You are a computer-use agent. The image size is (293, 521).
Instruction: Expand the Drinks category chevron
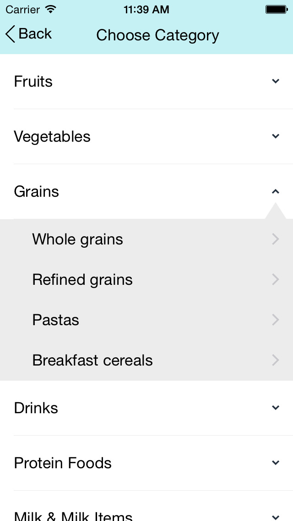point(276,408)
